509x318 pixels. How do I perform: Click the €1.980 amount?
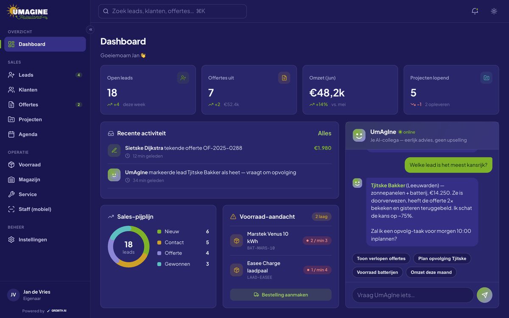click(x=322, y=148)
